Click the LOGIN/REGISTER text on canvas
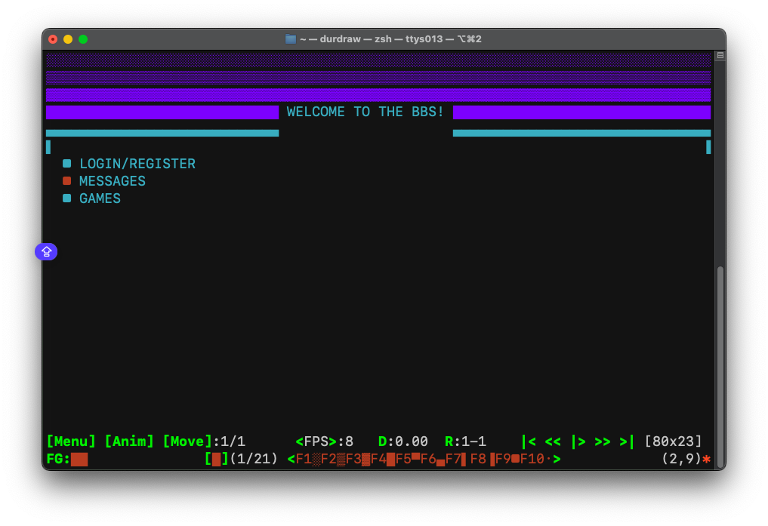Image resolution: width=768 pixels, height=526 pixels. tap(137, 164)
